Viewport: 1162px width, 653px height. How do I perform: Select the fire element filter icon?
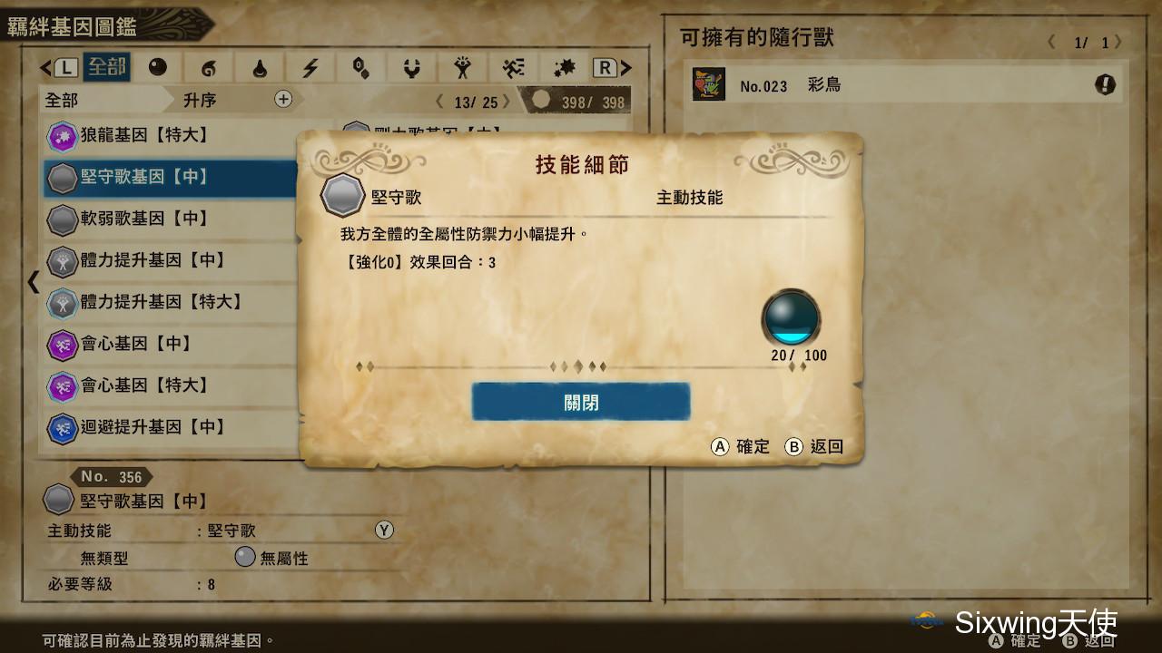click(209, 68)
